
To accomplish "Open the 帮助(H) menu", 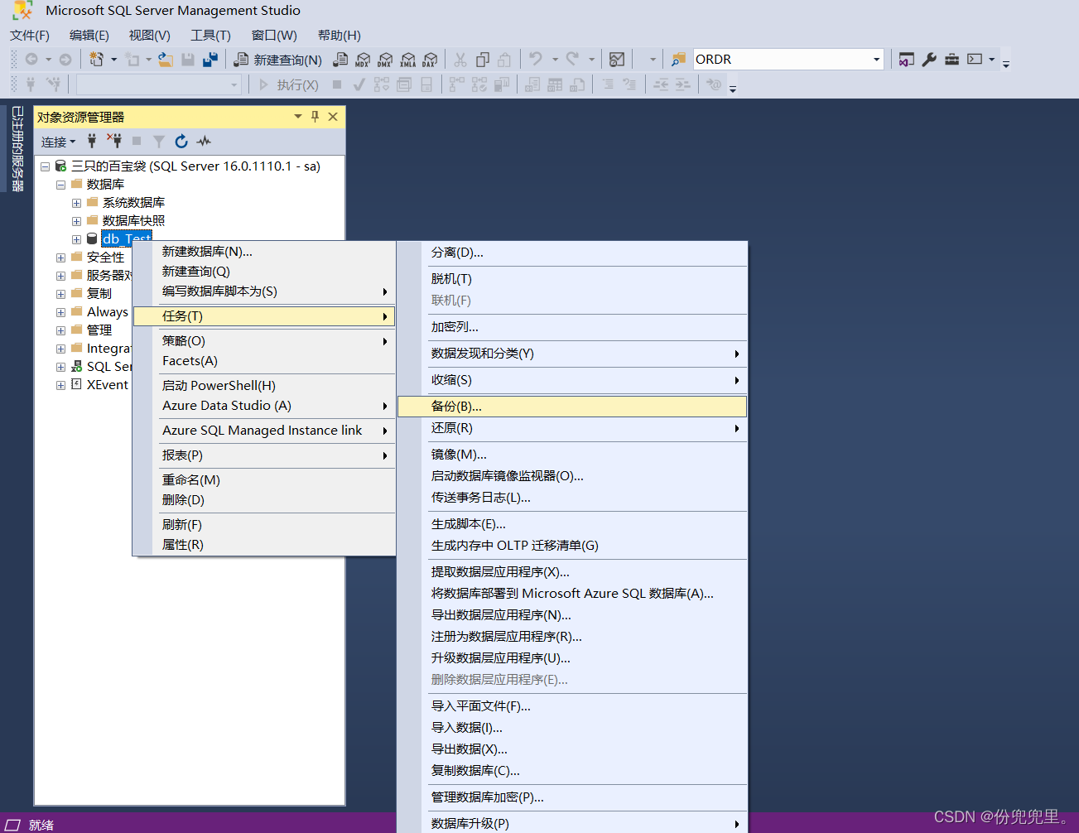I will pos(340,36).
